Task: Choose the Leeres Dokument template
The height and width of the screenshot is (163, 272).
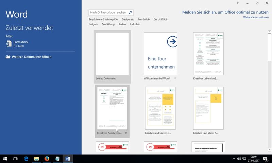Action: coord(113,54)
